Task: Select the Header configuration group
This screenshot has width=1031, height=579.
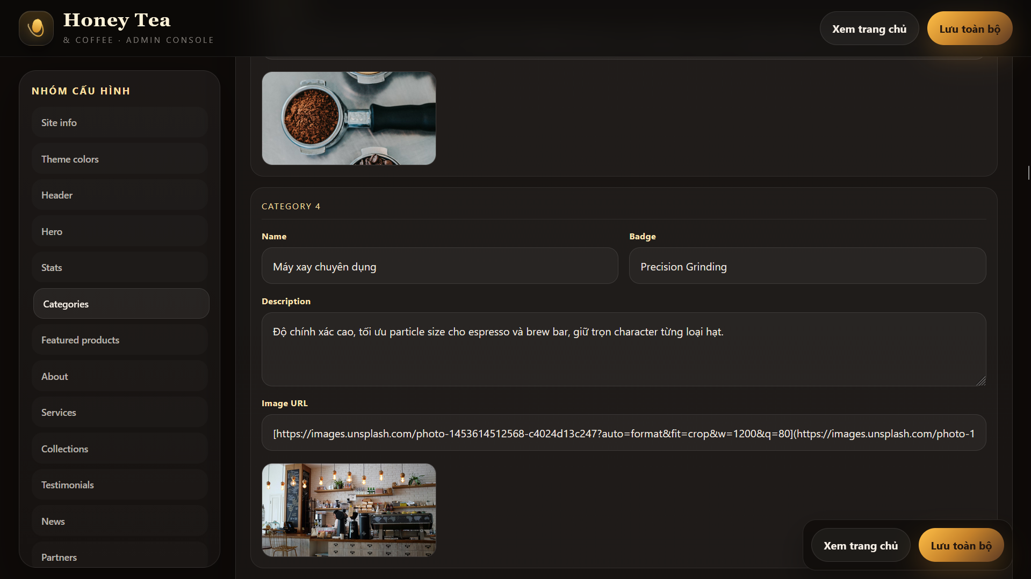Action: point(119,195)
